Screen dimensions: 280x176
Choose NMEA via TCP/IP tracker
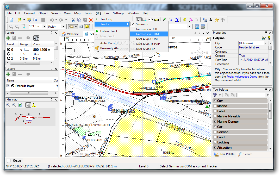(x=148, y=44)
